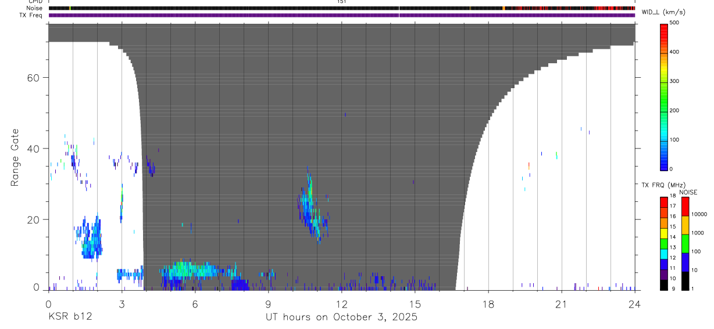Screen dimensions: 714x329
Task: Click the cyan 12 MHz swatch in TX FRQ legend
Action: 664,254
